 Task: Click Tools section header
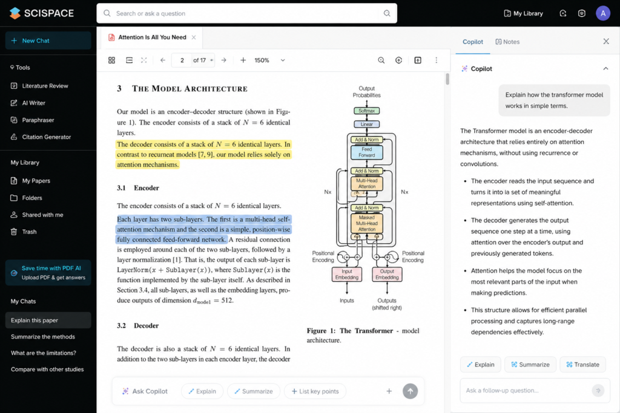click(x=20, y=68)
